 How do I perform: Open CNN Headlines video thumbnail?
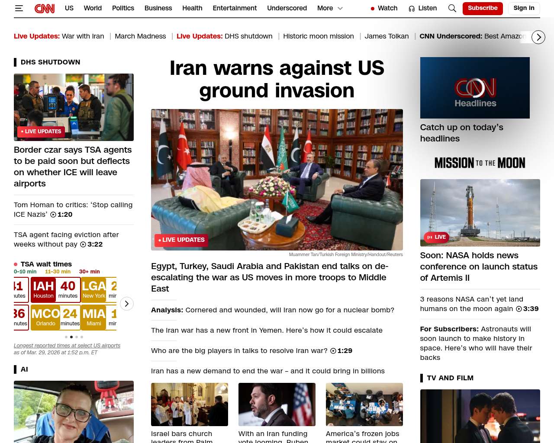[475, 88]
